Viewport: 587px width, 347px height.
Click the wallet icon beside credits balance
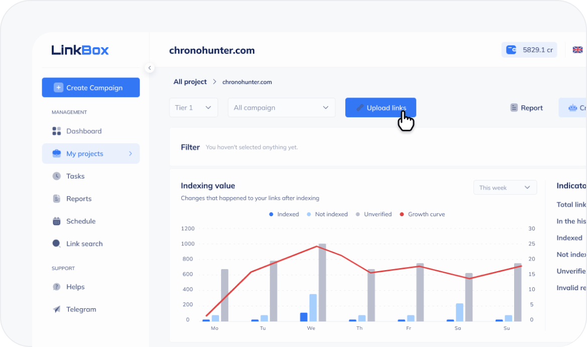point(512,50)
